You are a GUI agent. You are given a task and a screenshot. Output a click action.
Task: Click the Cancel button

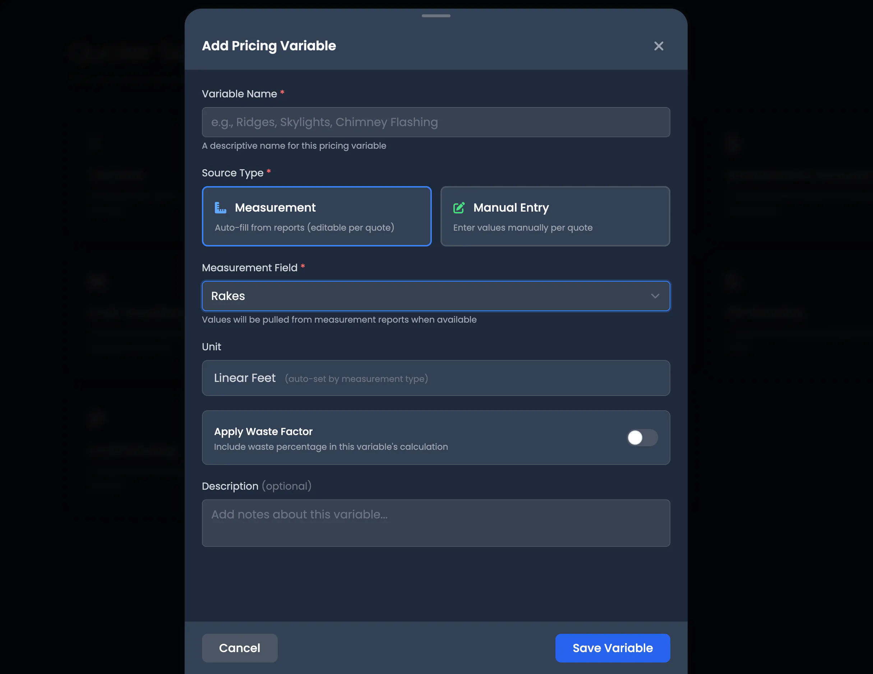(x=239, y=648)
